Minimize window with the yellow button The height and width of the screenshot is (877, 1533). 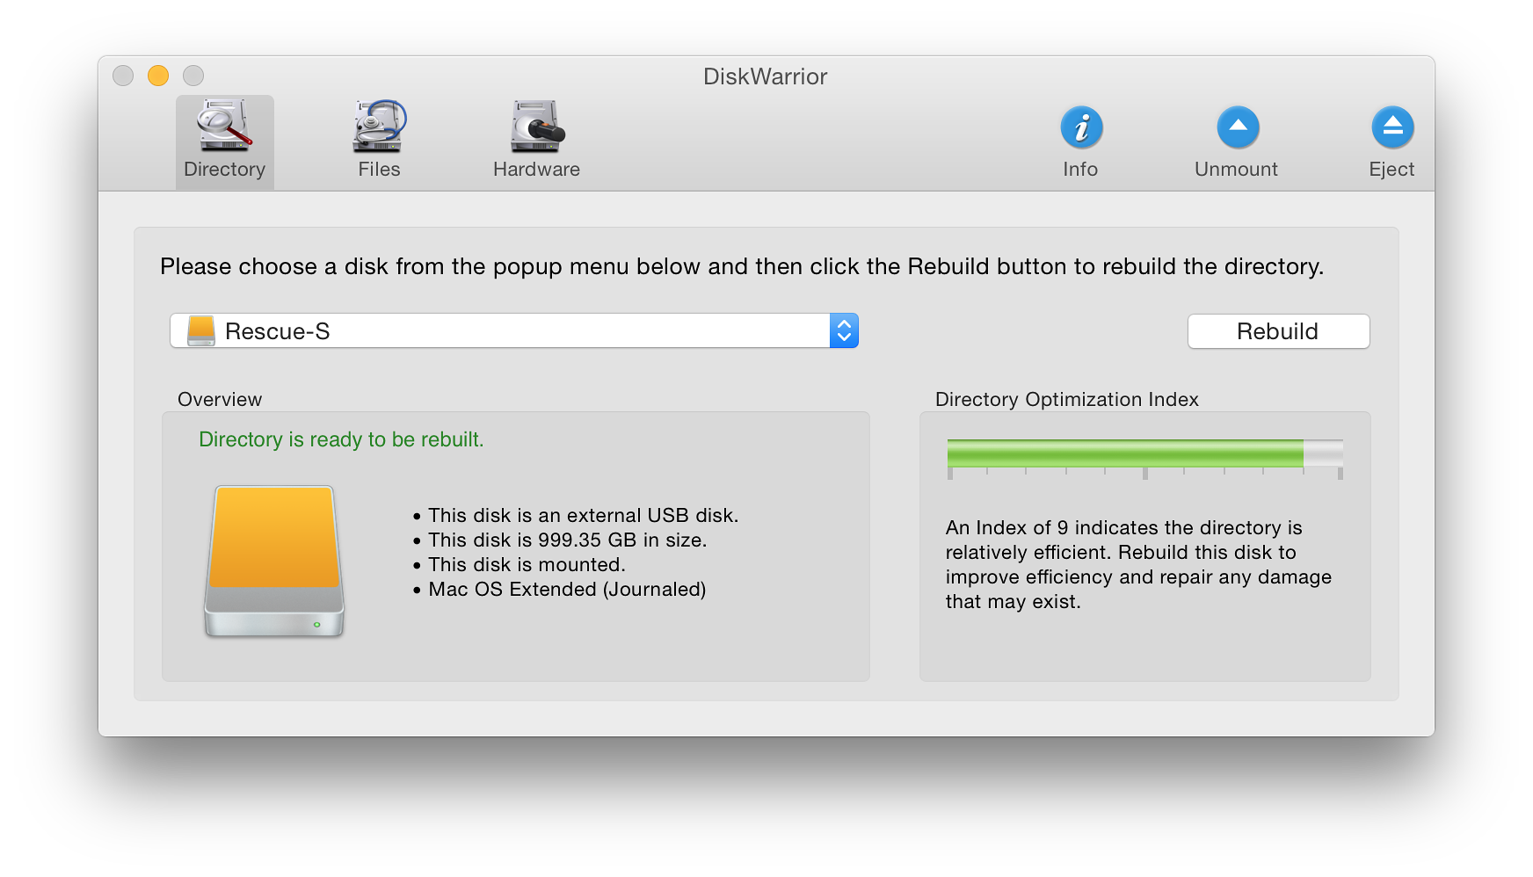(x=158, y=76)
